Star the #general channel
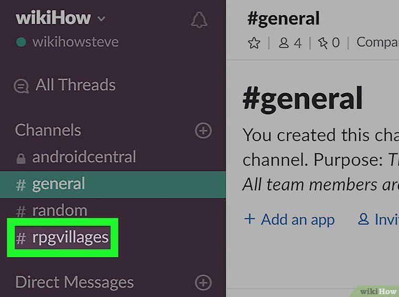This screenshot has height=297, width=399. pos(254,43)
